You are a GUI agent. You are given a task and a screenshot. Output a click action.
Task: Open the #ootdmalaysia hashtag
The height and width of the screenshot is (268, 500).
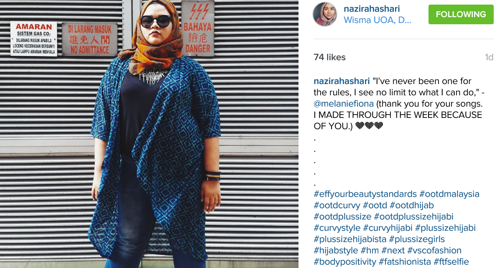449,194
